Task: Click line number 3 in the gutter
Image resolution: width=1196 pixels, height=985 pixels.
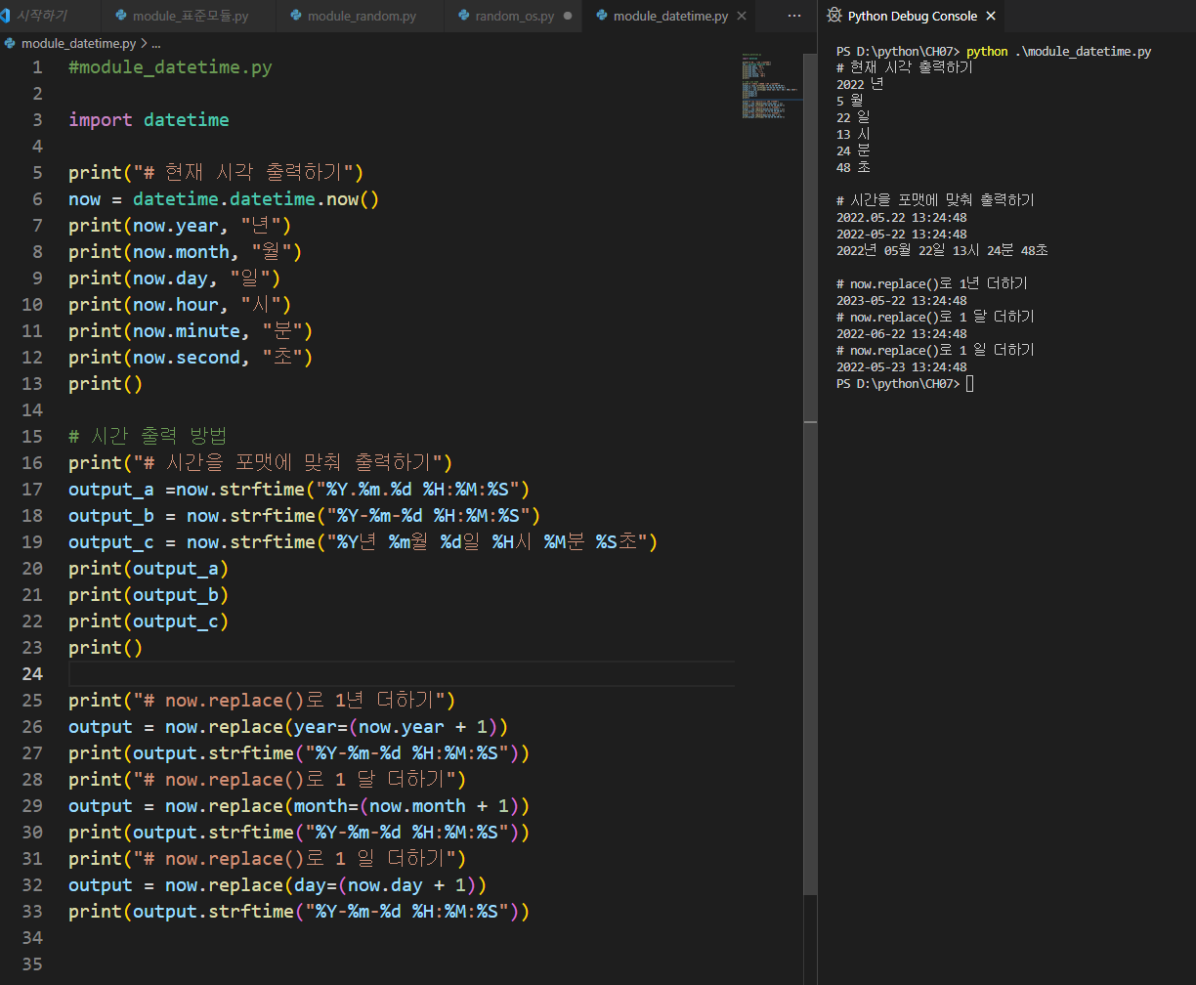Action: (37, 120)
